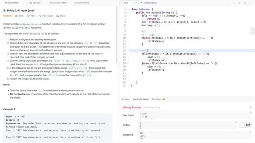This screenshot has height=143, width=255.
Task: Fold the else-if block at line 18
Action: click(x=127, y=64)
